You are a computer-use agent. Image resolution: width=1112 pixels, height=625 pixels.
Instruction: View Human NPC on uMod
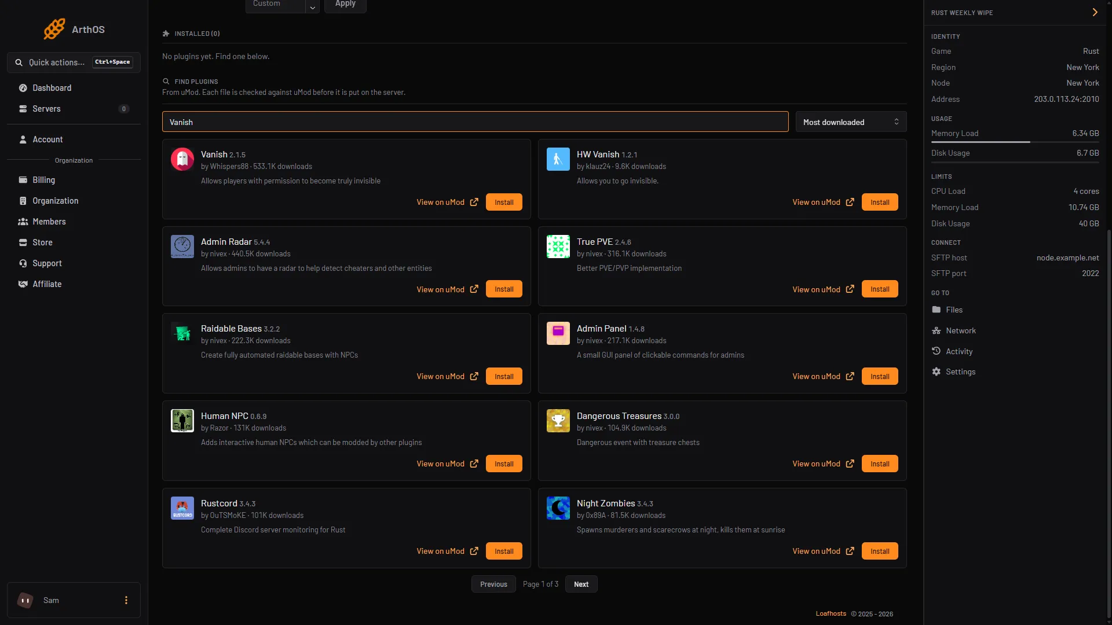coord(447,464)
